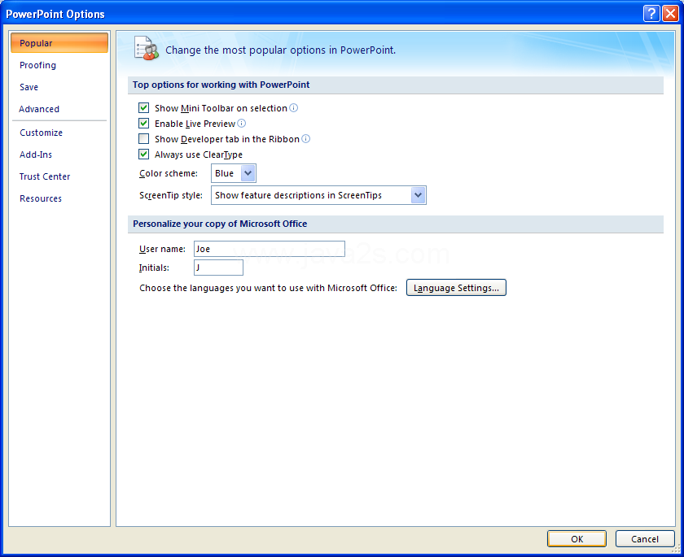Click 'Personalize your copy of Microsoft Office' heading
684x557 pixels.
pos(220,224)
